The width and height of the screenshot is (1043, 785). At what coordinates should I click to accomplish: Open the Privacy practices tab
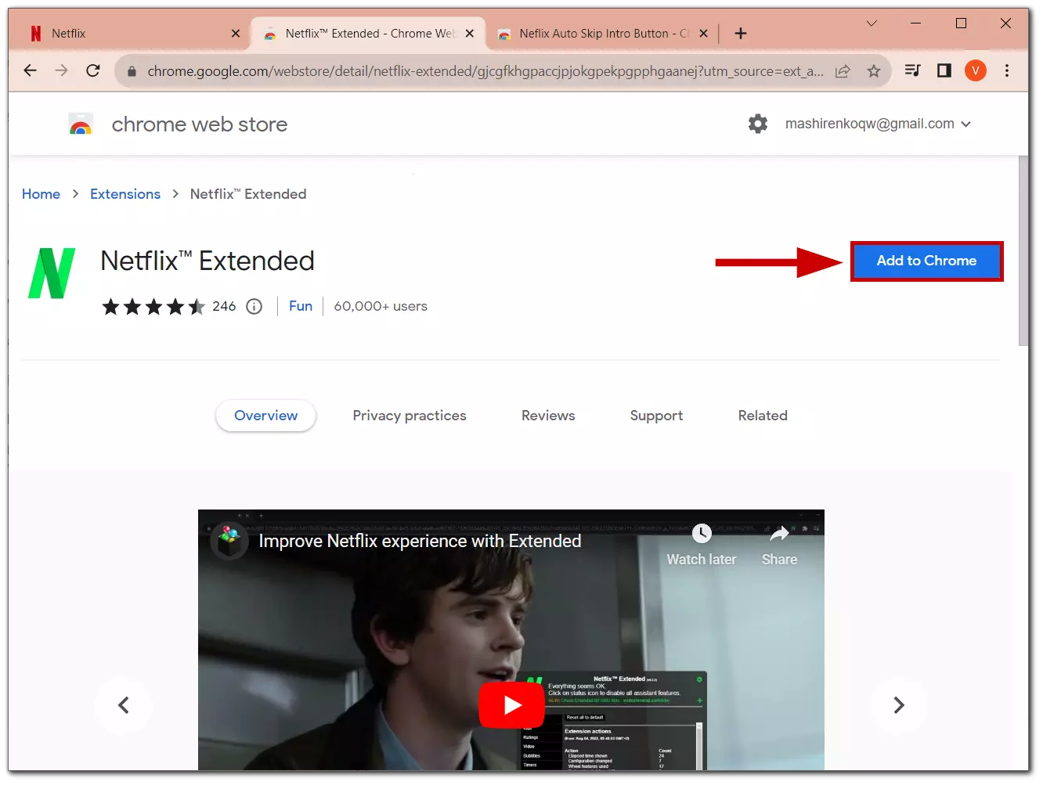pos(410,416)
